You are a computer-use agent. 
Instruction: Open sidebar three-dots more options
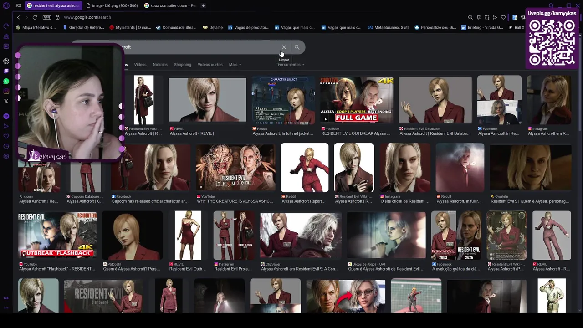pyautogui.click(x=6, y=308)
